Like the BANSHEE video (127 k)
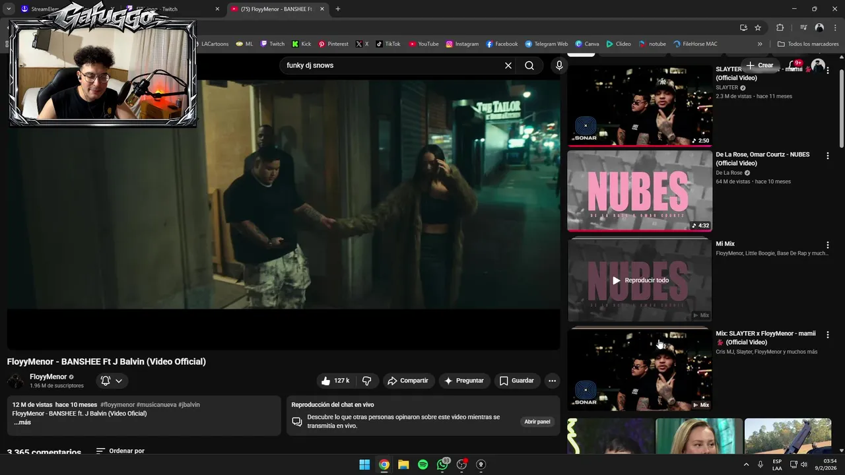Image resolution: width=845 pixels, height=475 pixels. [335, 381]
